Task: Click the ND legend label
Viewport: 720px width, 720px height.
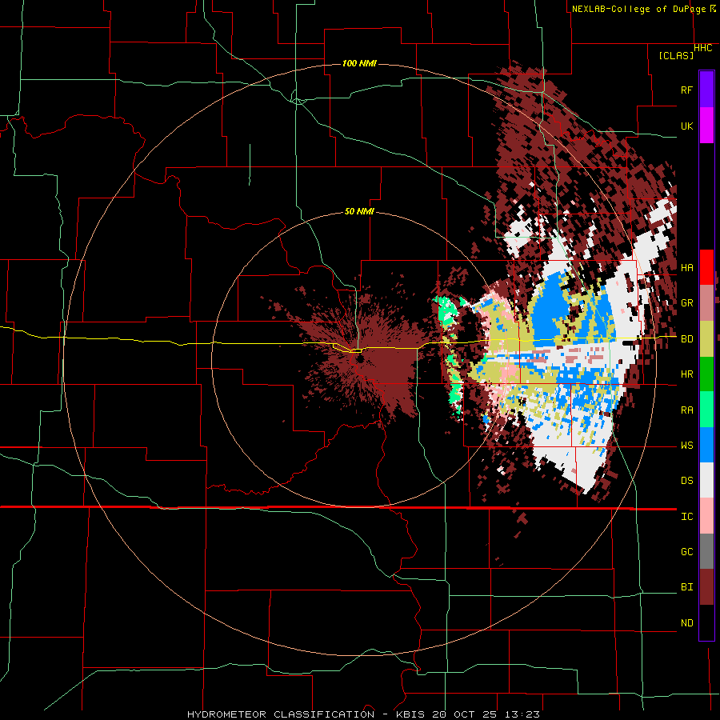Action: (686, 622)
